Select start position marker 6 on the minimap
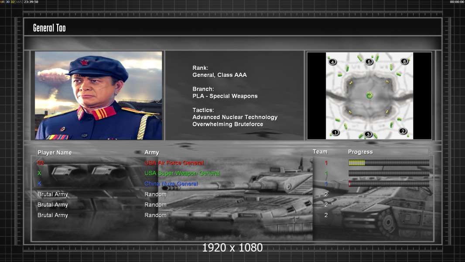The width and height of the screenshot is (465, 262). pyautogui.click(x=404, y=62)
